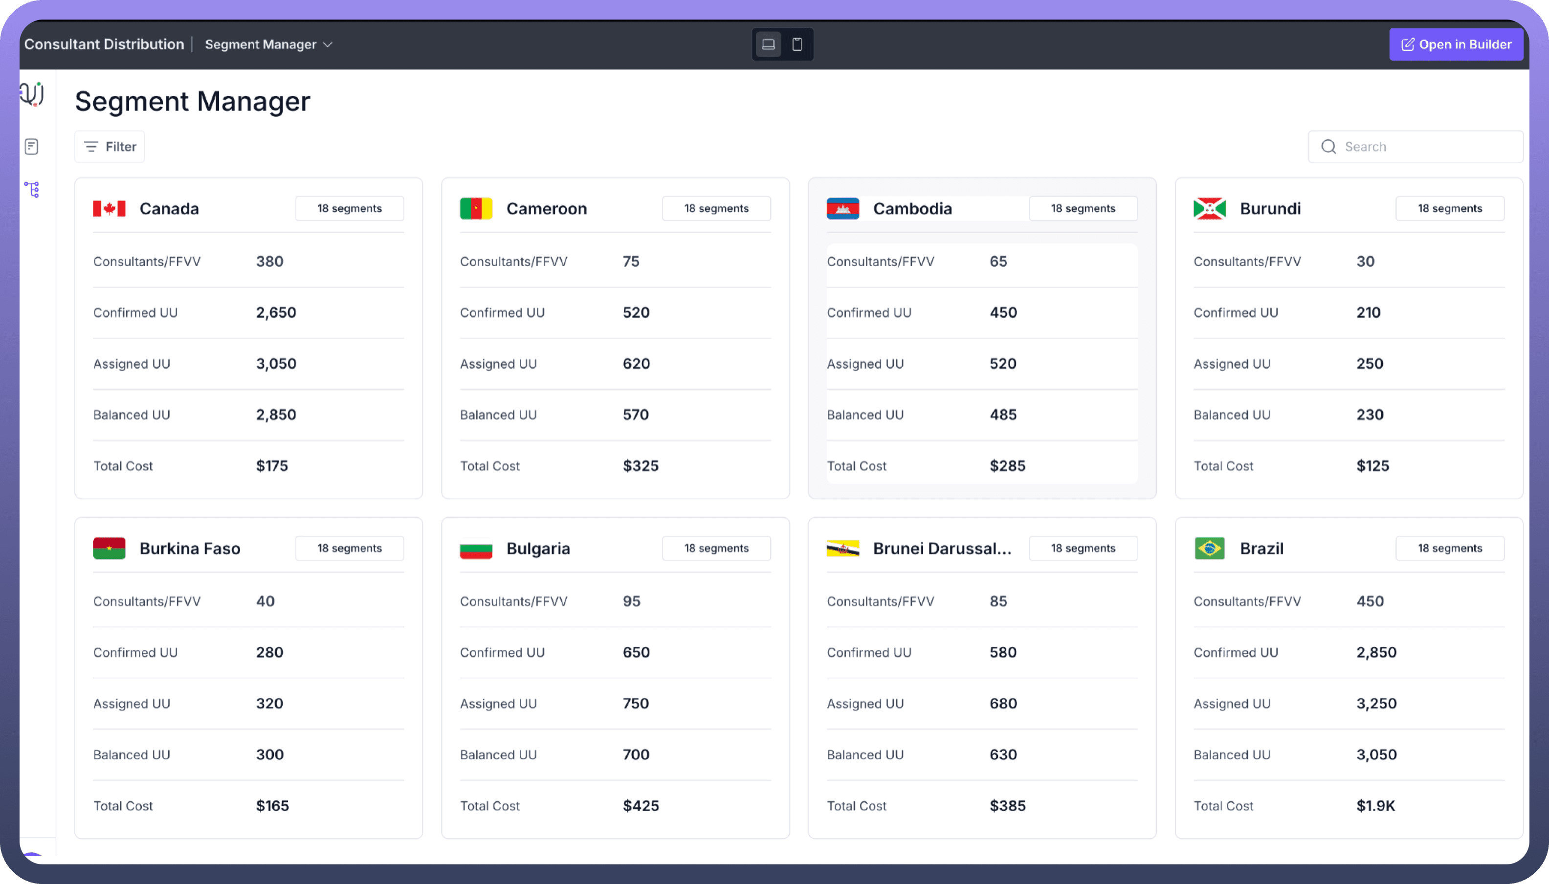Open the Filter options
The width and height of the screenshot is (1549, 884).
point(110,147)
